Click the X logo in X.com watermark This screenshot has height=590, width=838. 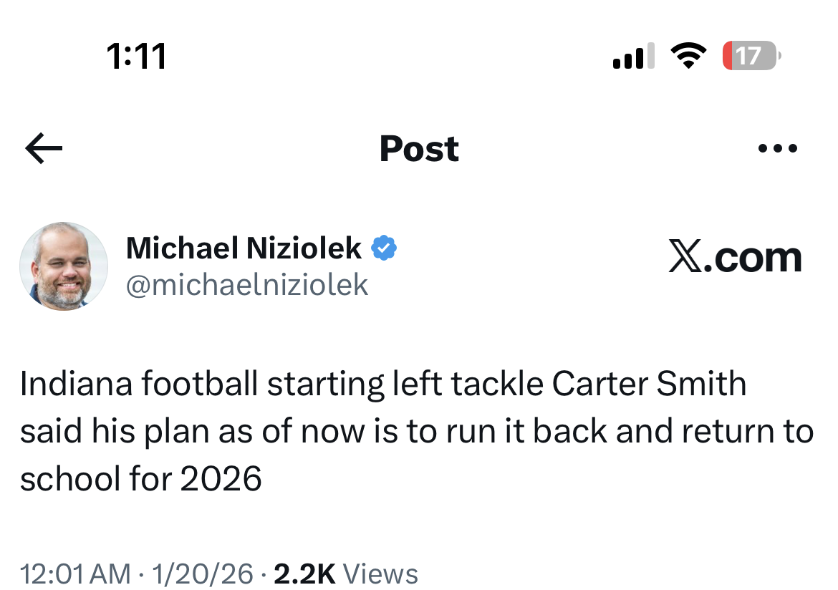click(685, 258)
